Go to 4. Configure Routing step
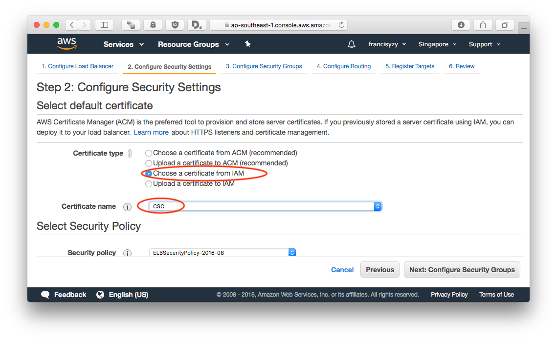 pyautogui.click(x=343, y=66)
